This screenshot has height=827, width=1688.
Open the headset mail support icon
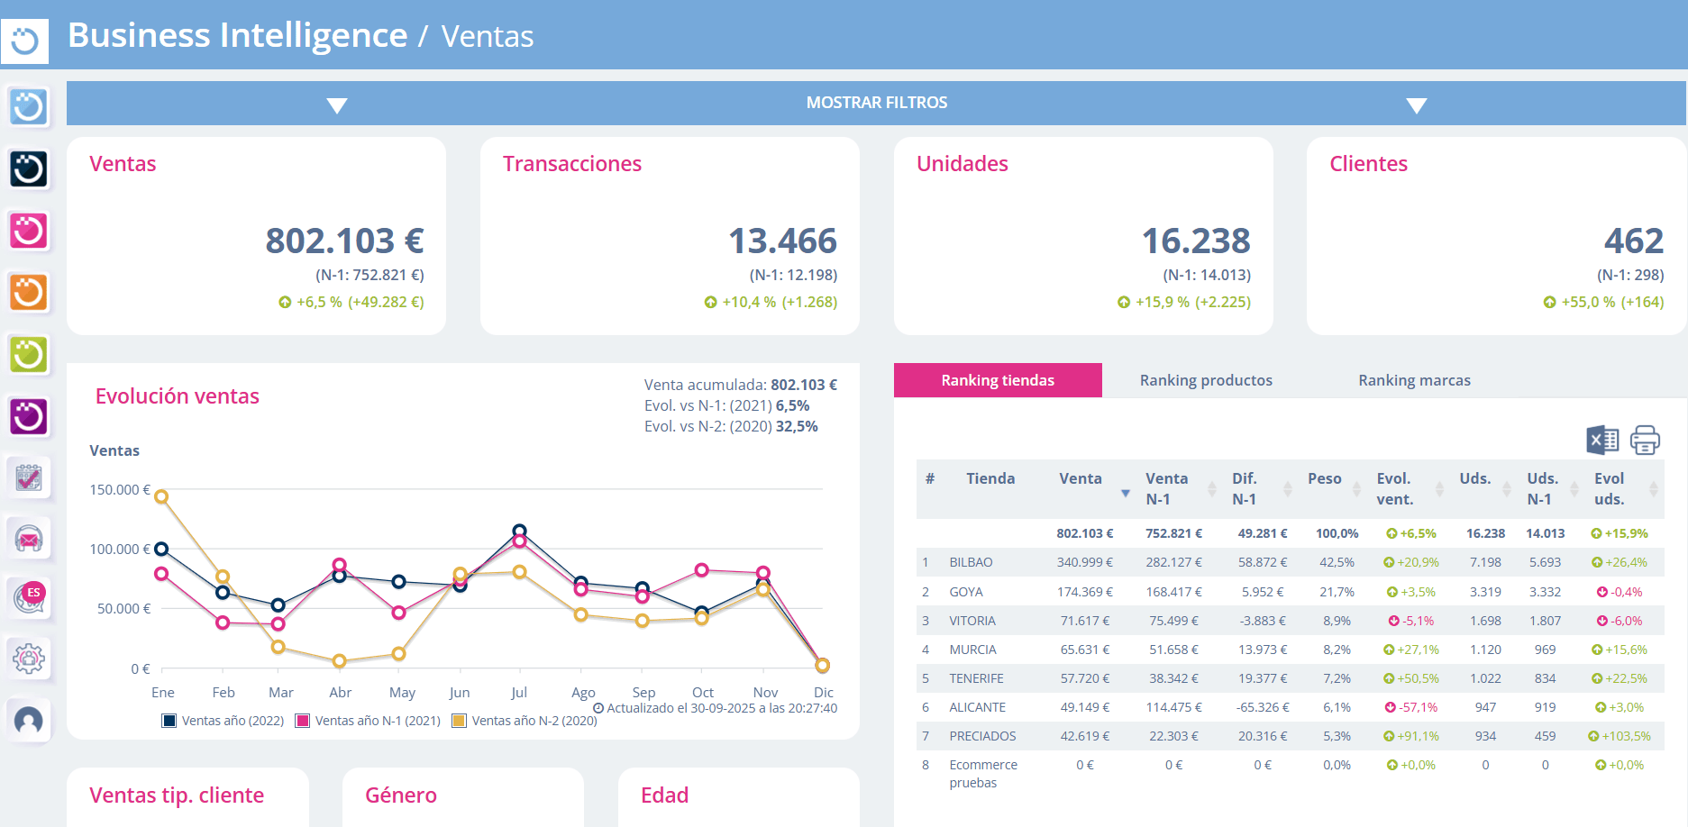click(29, 539)
